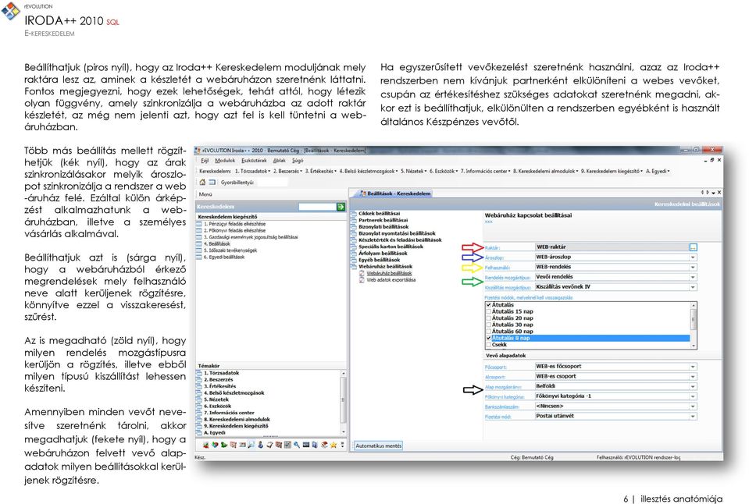Open the bottom toolbar overflow arrows
The height and width of the screenshot is (504, 749).
342,445
